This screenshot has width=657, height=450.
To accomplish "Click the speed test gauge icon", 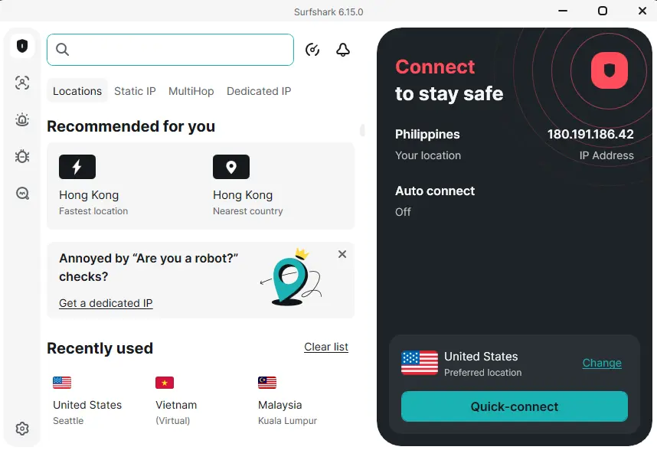I will (x=312, y=50).
